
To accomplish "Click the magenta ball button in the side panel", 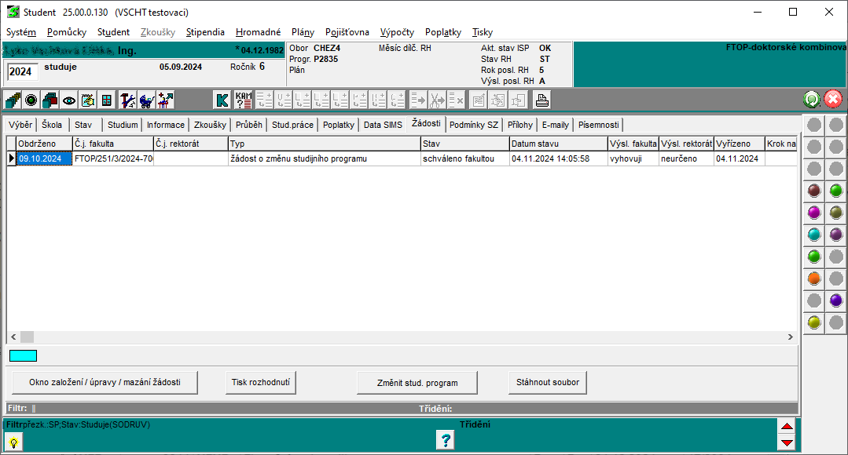I will (x=814, y=212).
